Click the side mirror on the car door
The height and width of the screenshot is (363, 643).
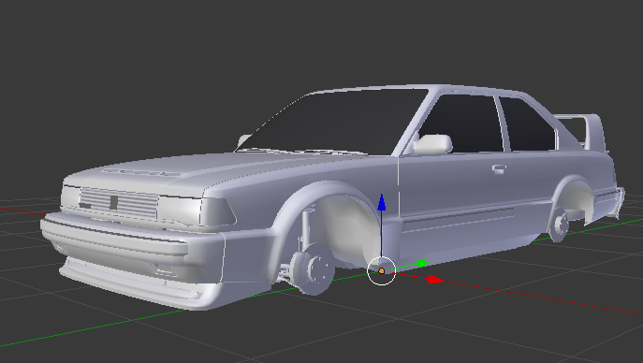click(x=433, y=144)
